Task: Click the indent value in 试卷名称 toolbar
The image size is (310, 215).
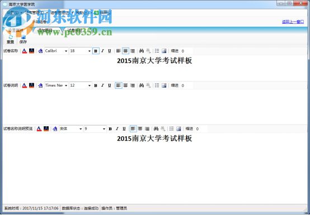Action: click(x=182, y=51)
